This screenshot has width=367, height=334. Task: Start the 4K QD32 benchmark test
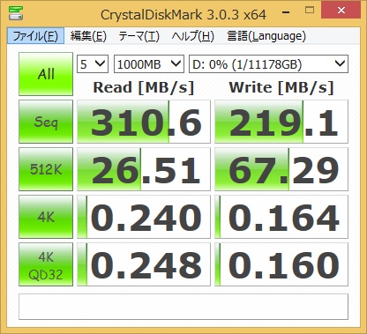[x=46, y=264]
